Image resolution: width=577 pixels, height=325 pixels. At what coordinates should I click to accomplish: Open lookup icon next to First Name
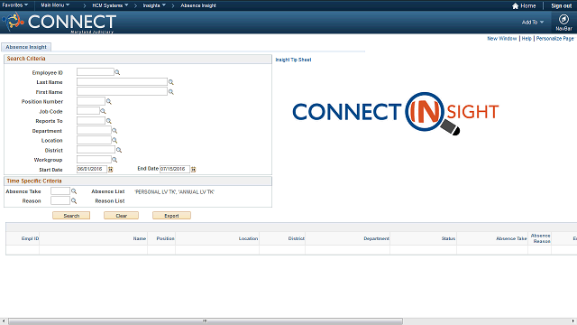coord(170,92)
